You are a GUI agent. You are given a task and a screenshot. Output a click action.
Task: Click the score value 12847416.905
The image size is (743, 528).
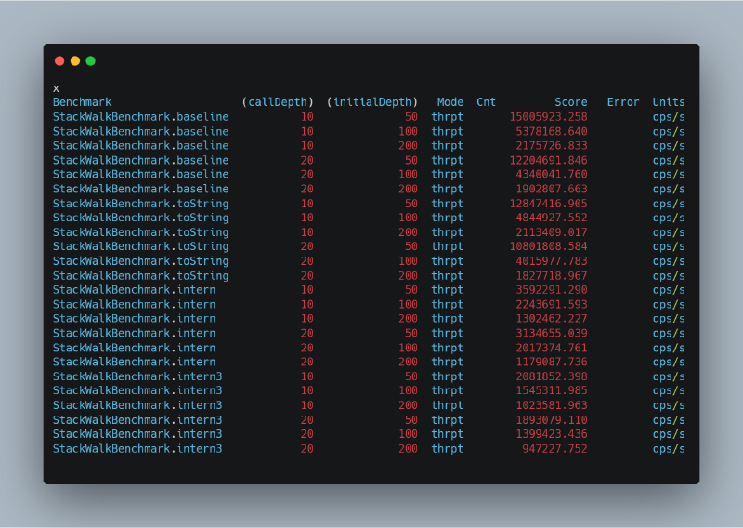point(548,204)
